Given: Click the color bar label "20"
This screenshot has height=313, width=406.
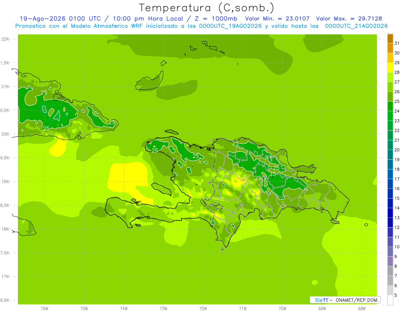Looking at the screenshot, I should 397,150.
